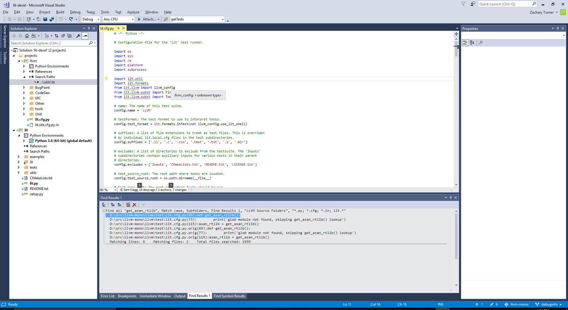
Task: Click the Start Attach play button
Action: click(139, 19)
